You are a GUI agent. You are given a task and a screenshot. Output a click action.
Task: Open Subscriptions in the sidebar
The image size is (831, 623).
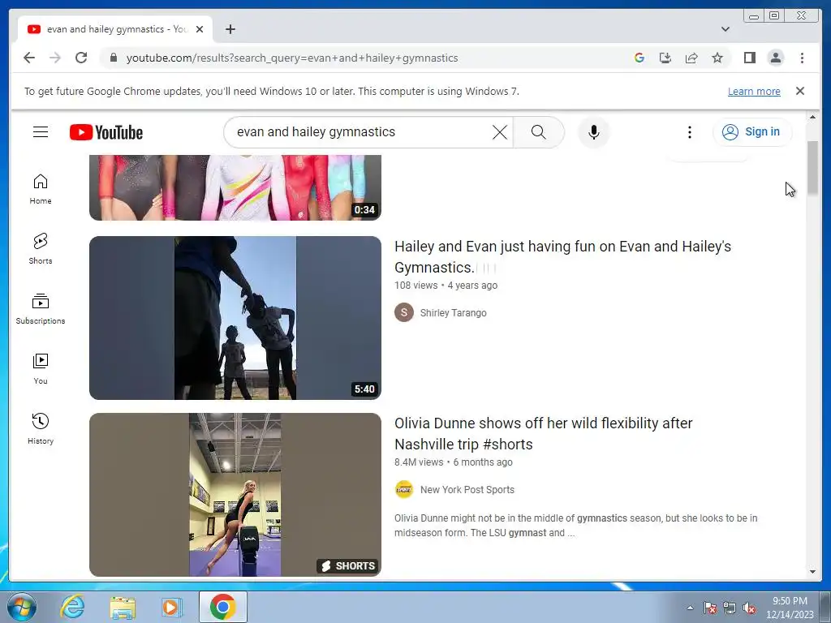pyautogui.click(x=41, y=309)
